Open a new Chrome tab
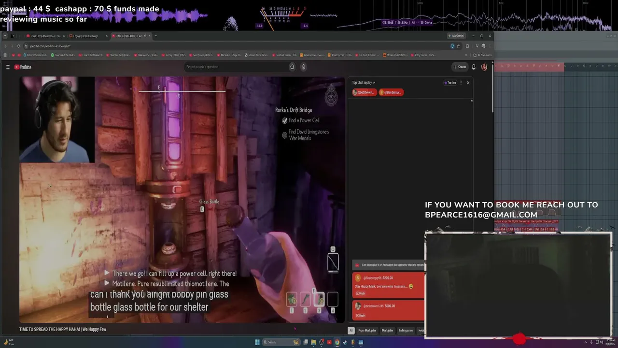Screen dimensions: 618x348 [x=155, y=36]
